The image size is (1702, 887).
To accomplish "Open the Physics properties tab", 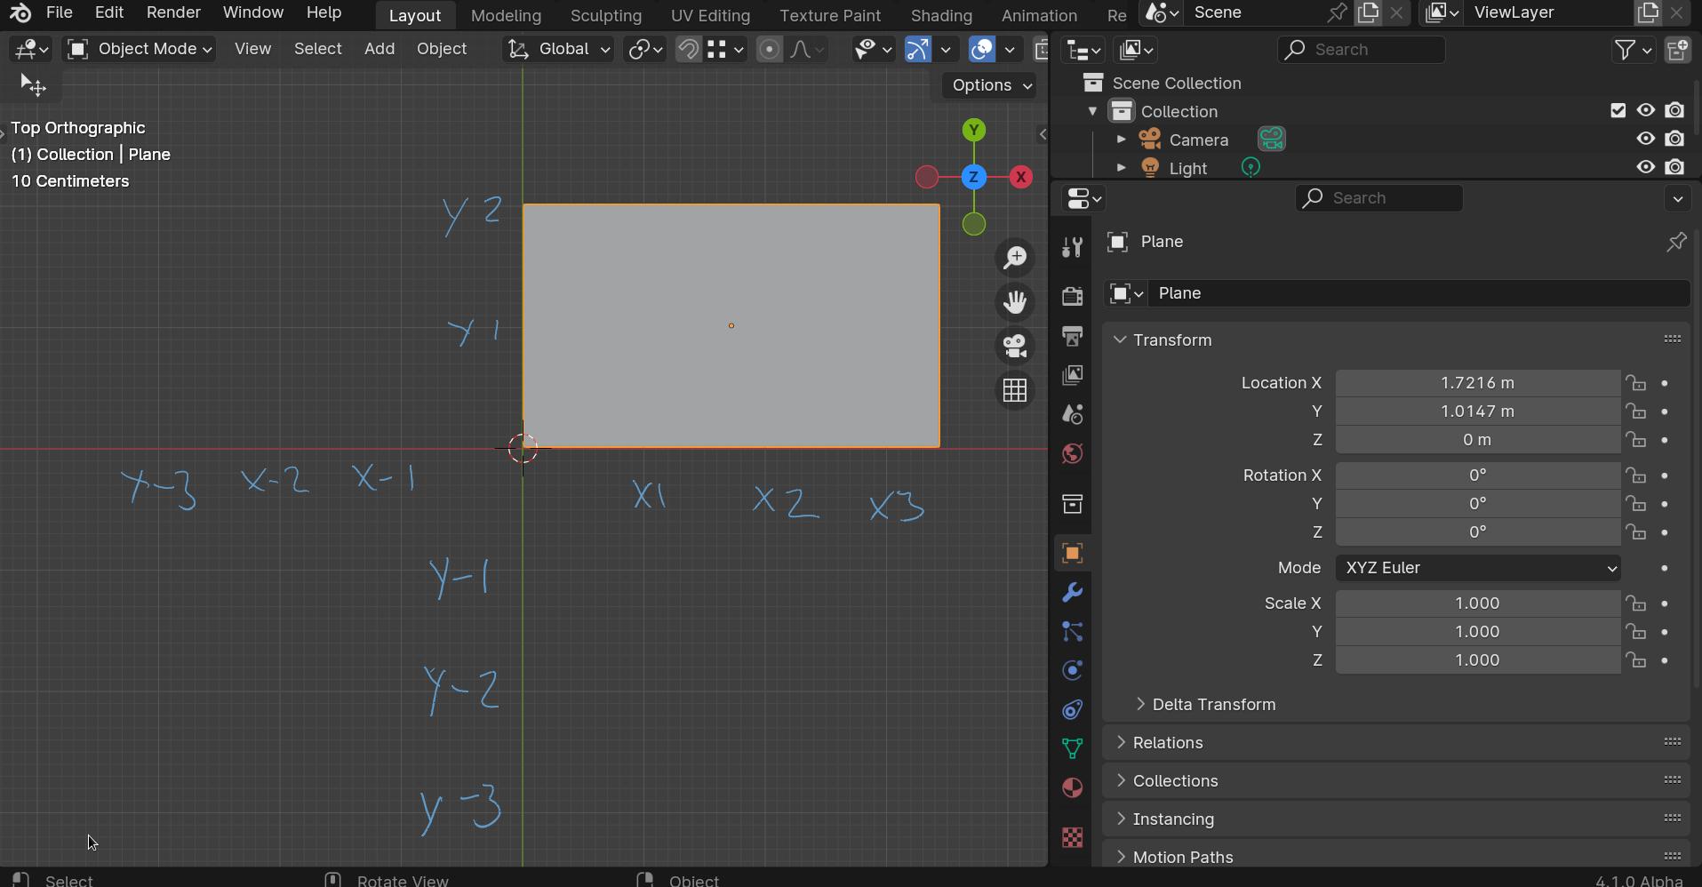I will (1072, 670).
